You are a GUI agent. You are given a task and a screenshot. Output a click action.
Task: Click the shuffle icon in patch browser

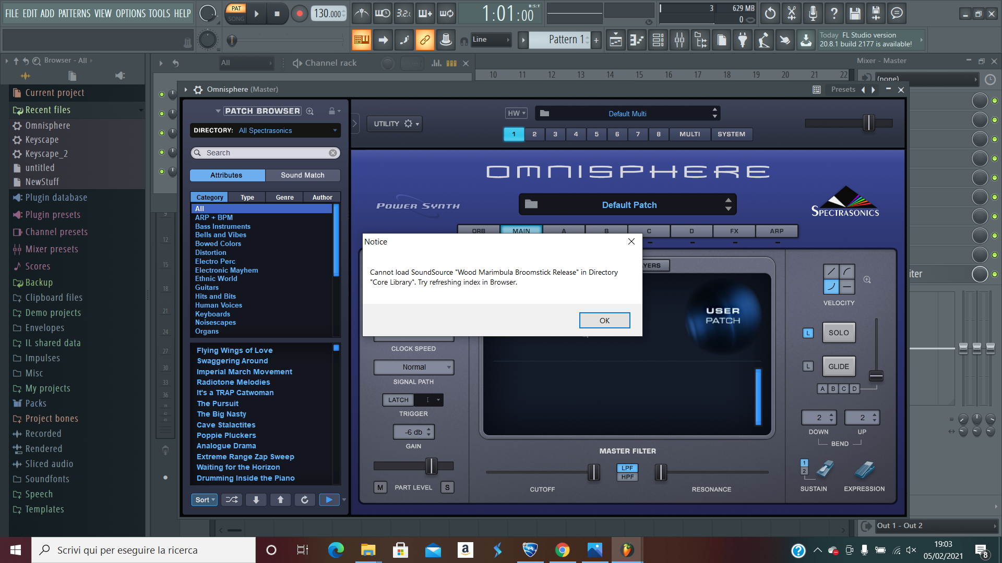tap(232, 500)
